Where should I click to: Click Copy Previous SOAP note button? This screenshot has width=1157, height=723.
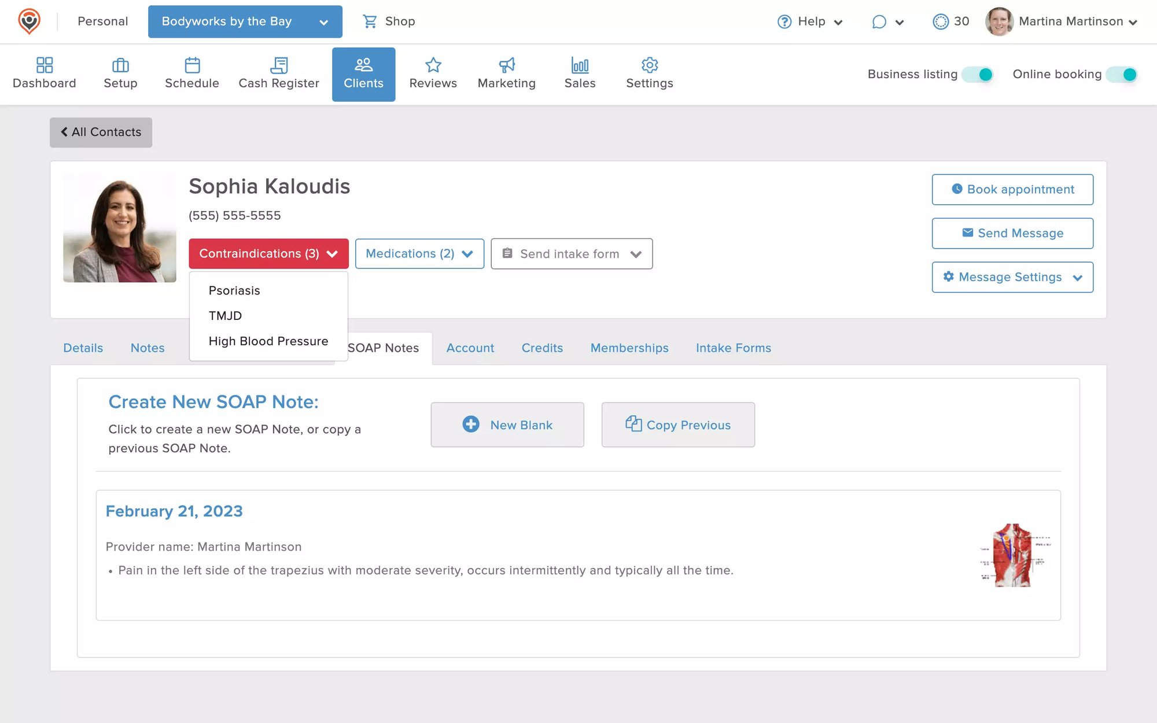coord(678,425)
